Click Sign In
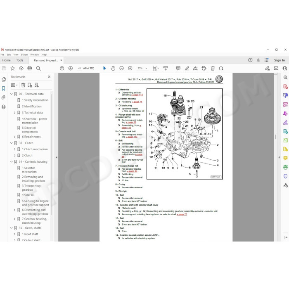Screen dimensions: 289x289 (280, 60)
